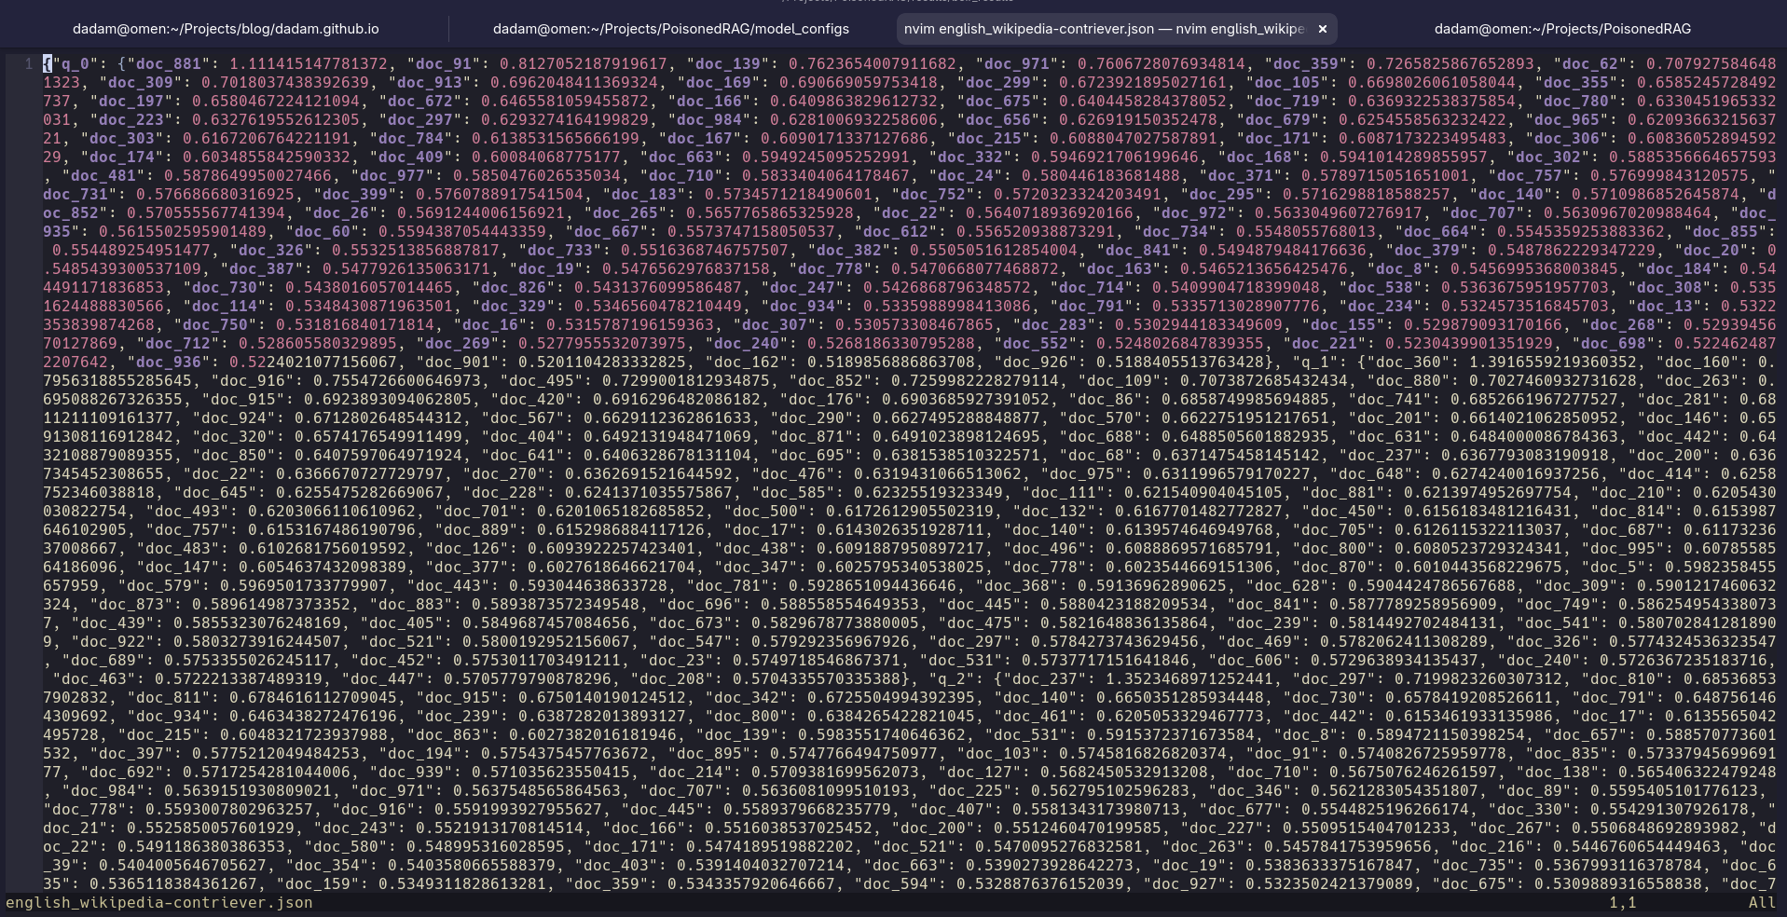
Task: Click line number 1 in the gutter
Action: click(x=29, y=64)
